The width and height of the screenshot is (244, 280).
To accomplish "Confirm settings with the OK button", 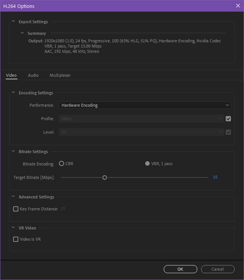I will point(180,269).
